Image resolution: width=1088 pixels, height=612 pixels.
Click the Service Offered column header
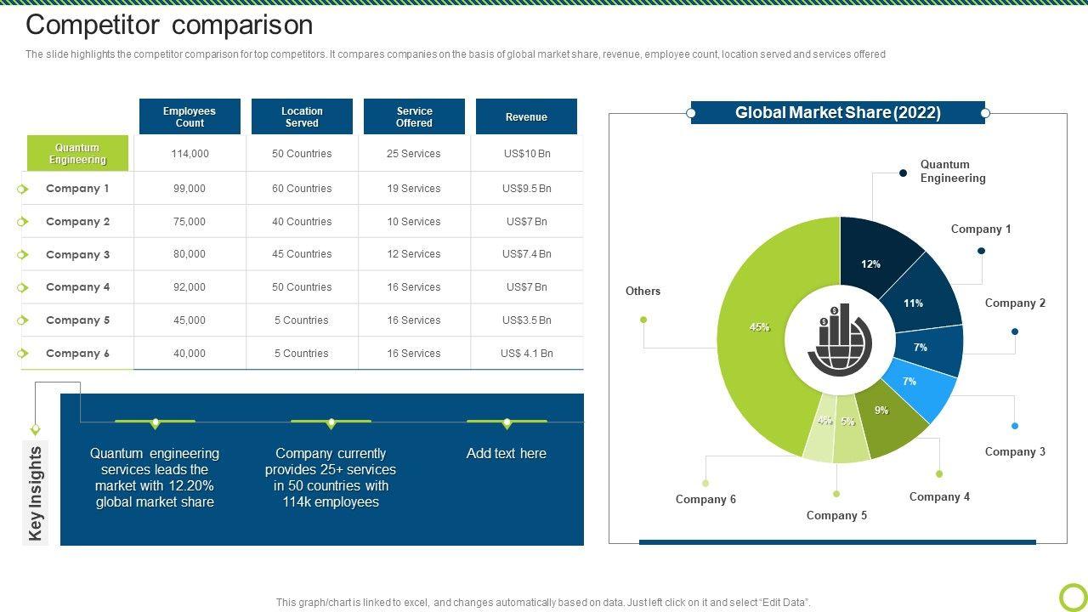pyautogui.click(x=414, y=116)
